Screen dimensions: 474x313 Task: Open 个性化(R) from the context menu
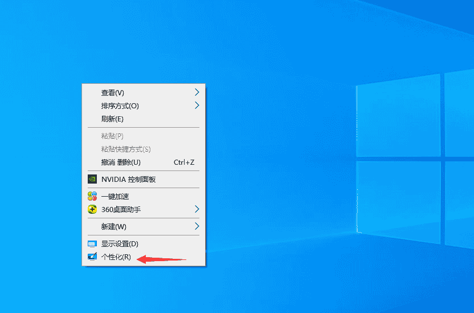tap(116, 257)
